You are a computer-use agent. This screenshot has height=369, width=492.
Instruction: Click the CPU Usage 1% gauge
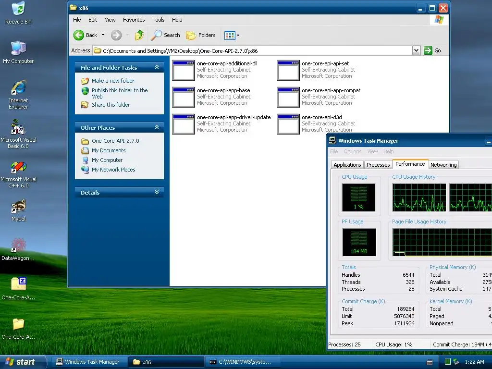point(358,197)
